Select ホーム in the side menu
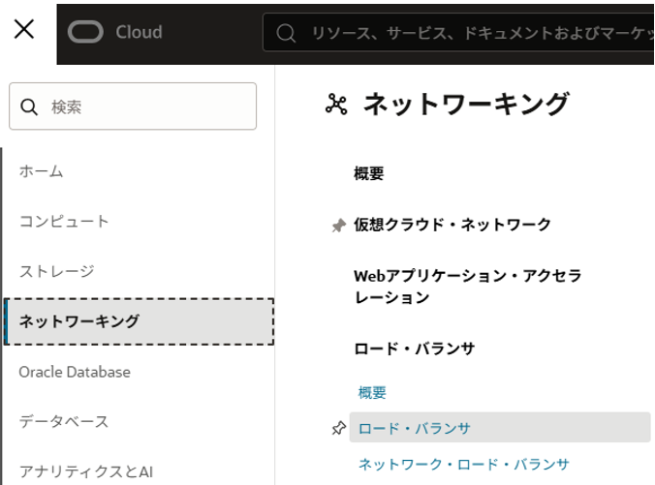 [x=42, y=171]
